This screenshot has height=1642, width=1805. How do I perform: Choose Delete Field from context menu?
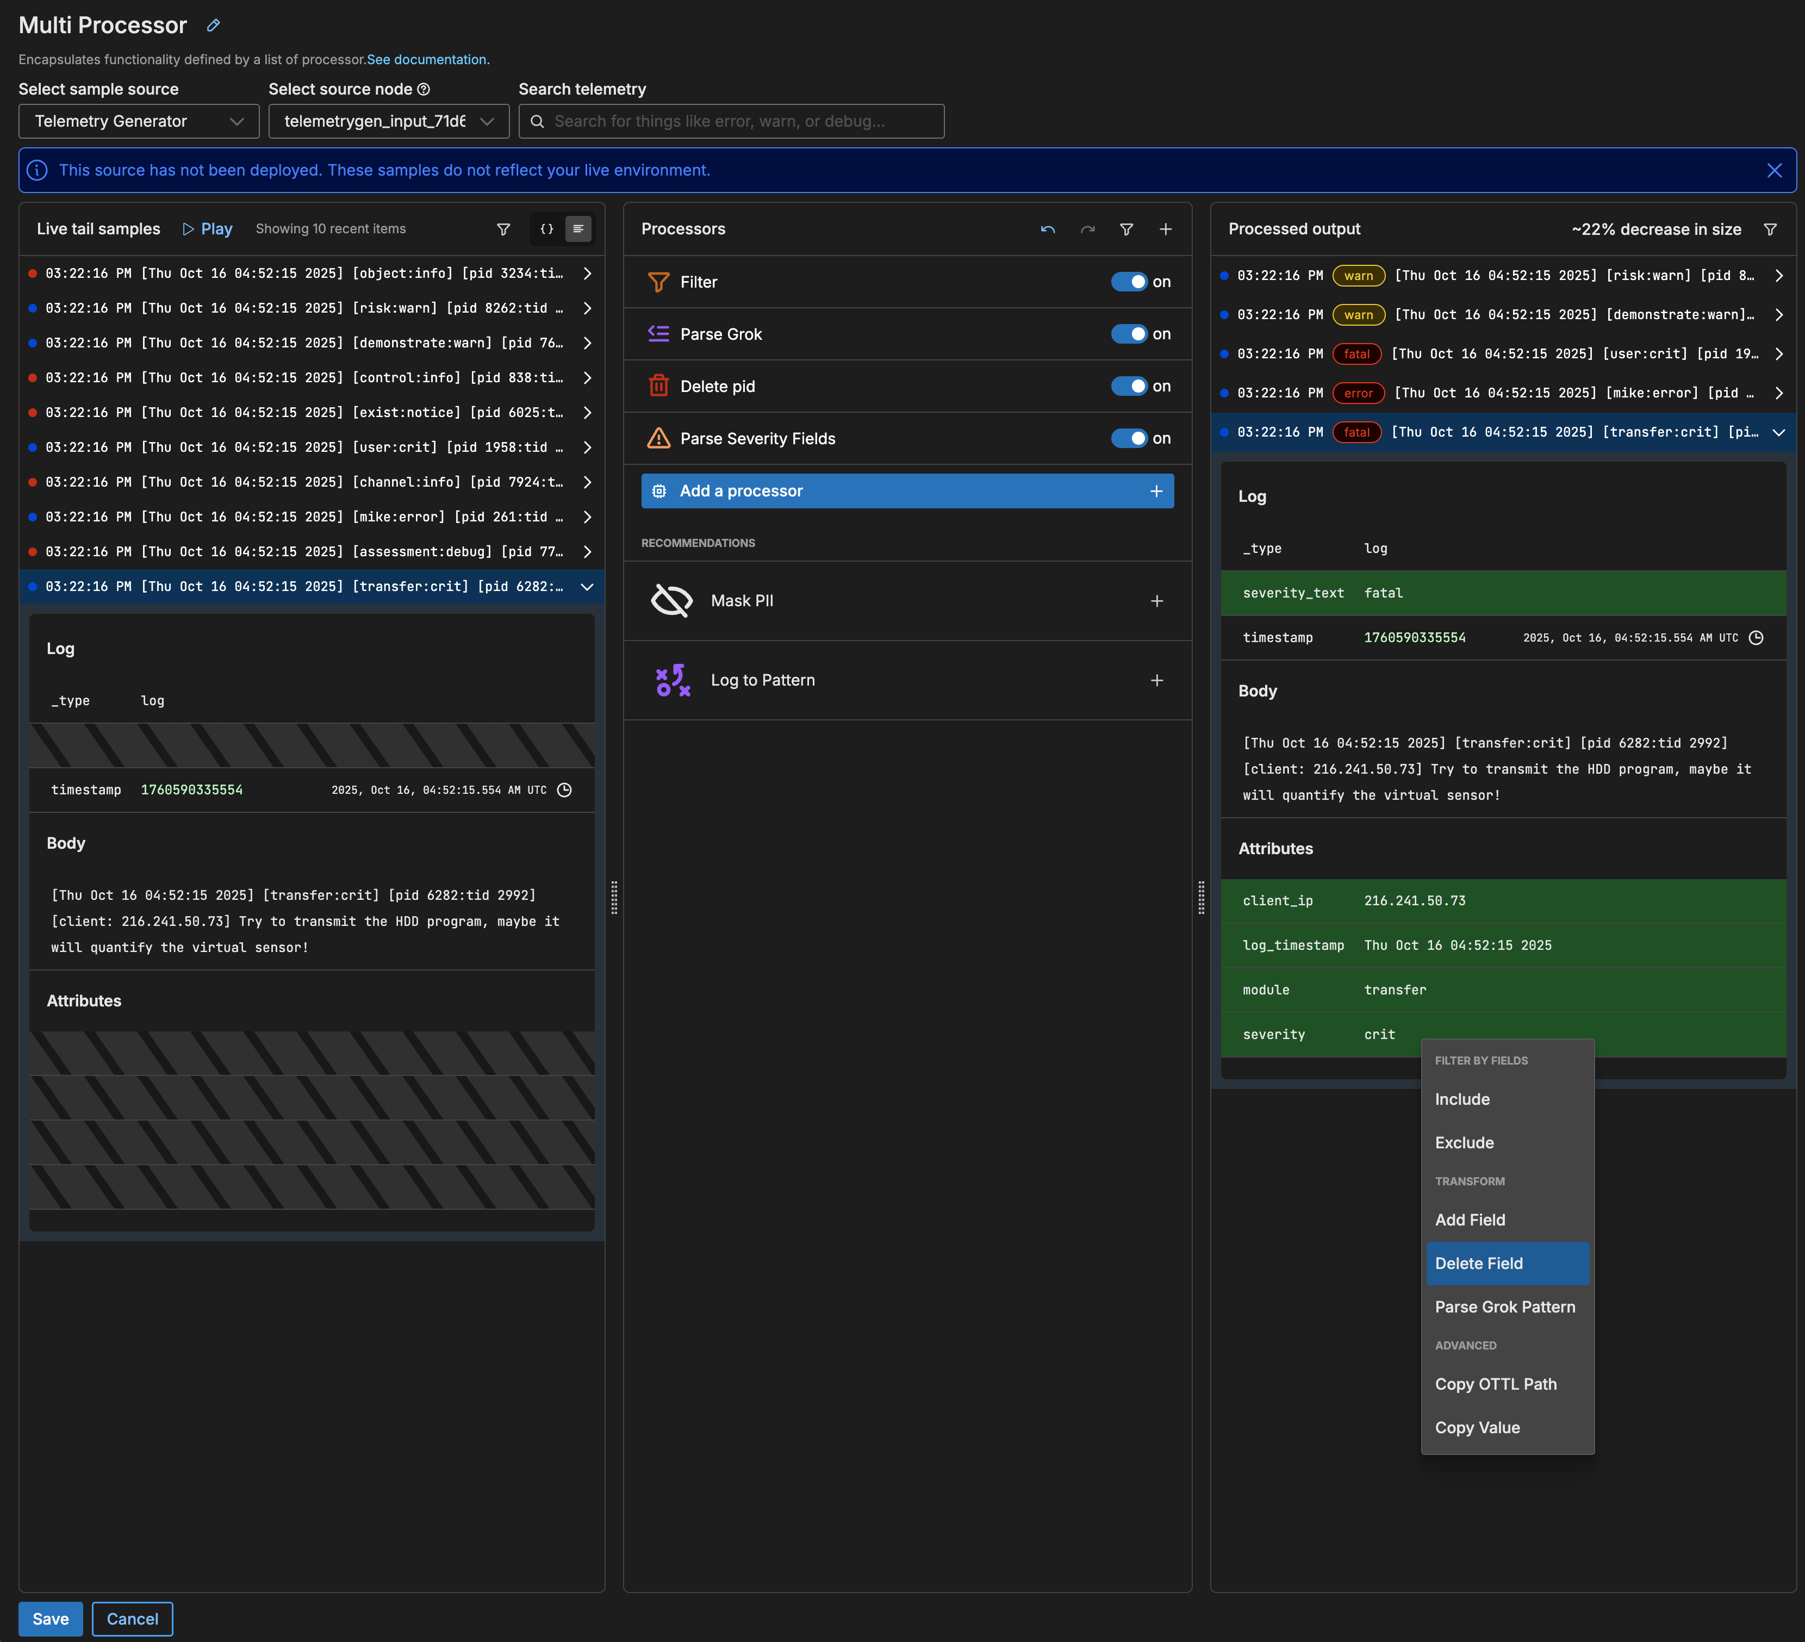(x=1478, y=1262)
